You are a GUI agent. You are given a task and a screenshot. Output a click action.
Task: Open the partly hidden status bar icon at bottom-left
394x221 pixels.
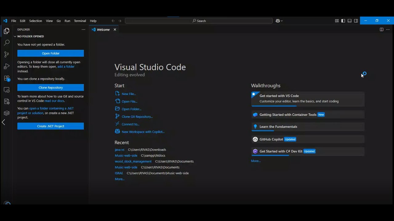tap(7, 203)
